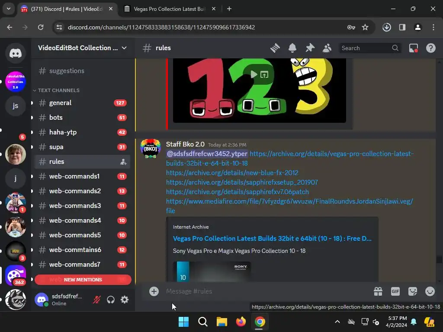Open the web-commands5 channel
This screenshot has width=443, height=332.
tap(82, 235)
